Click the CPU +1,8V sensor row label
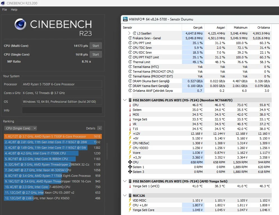The width and height of the screenshot is (279, 215). click(140, 205)
